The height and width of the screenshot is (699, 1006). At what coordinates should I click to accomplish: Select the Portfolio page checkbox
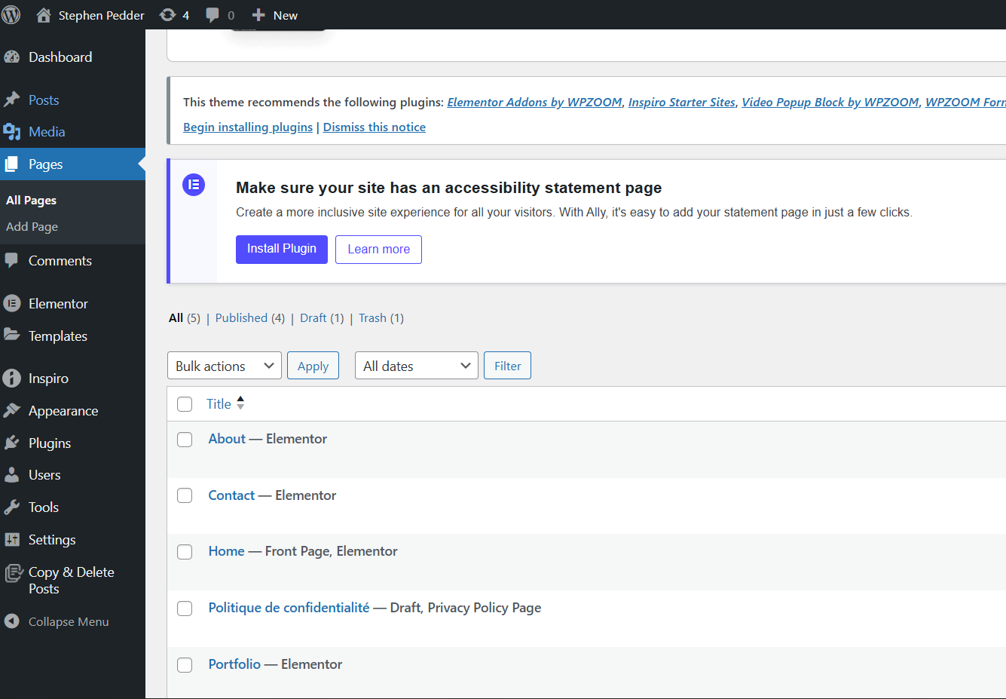185,665
